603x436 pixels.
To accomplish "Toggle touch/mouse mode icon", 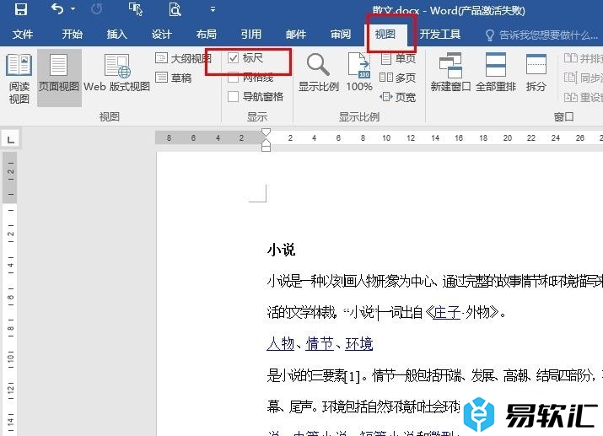I will (x=136, y=8).
